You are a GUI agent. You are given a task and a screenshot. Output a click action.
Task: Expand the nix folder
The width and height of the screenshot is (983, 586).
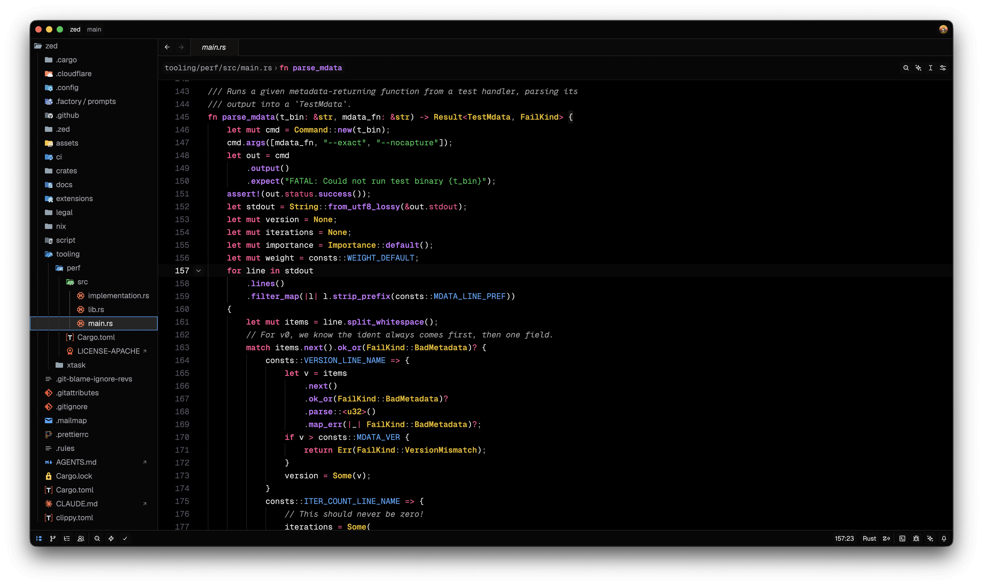(x=94, y=226)
